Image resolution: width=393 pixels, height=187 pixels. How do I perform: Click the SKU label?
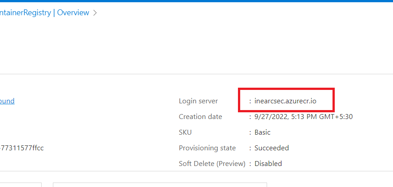[185, 132]
